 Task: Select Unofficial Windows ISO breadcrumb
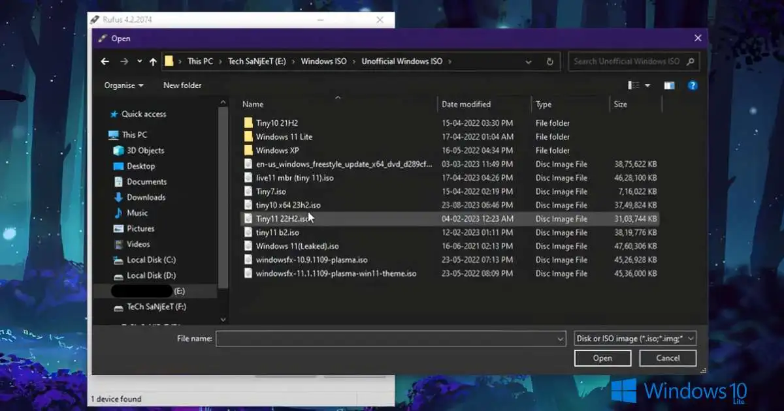coord(402,61)
